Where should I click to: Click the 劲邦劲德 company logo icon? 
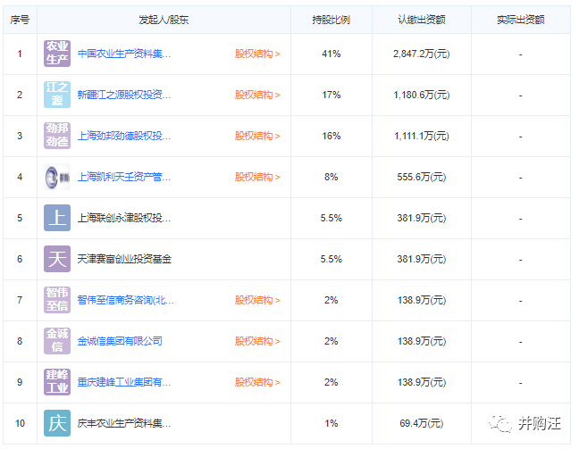click(57, 136)
